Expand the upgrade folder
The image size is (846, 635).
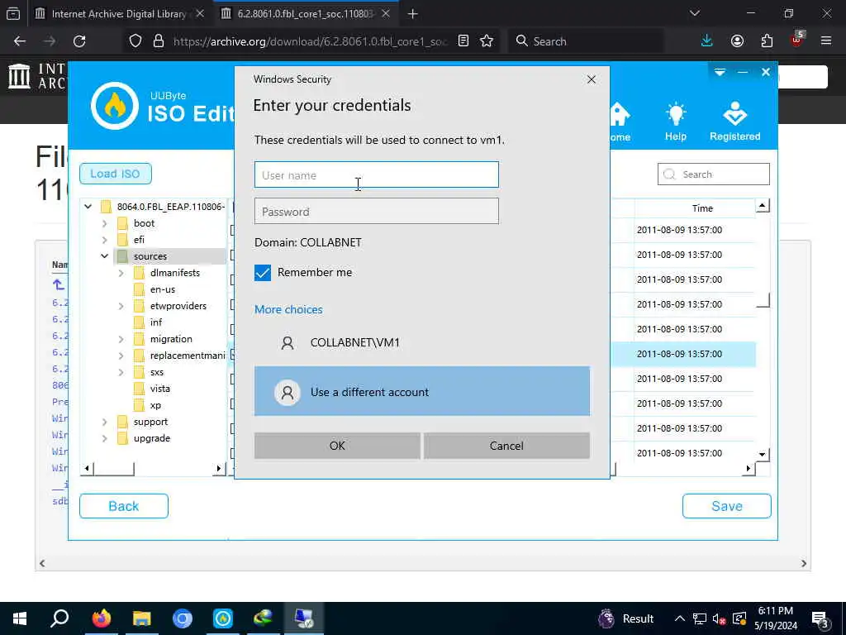point(105,438)
